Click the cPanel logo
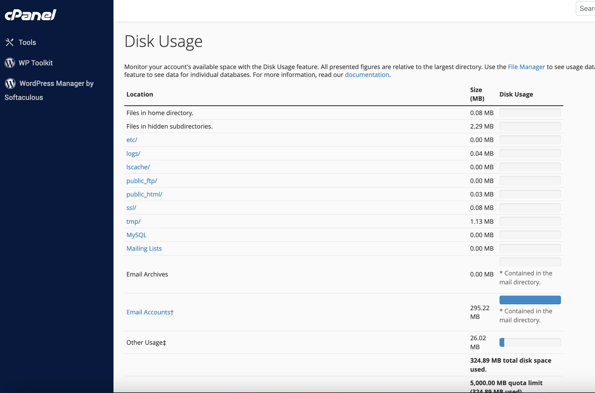 [30, 15]
